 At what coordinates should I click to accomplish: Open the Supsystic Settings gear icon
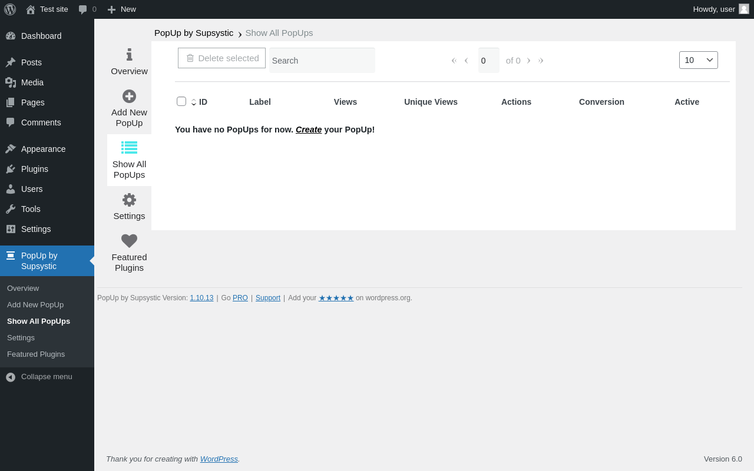pyautogui.click(x=129, y=200)
